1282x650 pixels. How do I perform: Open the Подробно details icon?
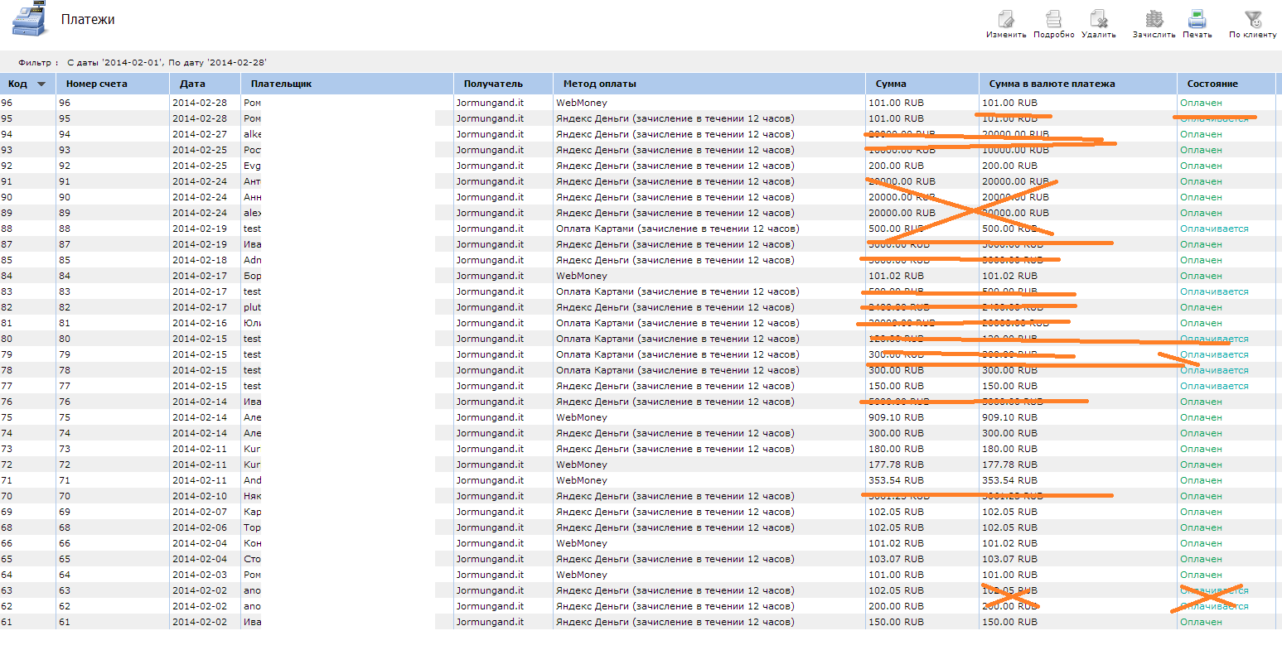pos(1053,20)
